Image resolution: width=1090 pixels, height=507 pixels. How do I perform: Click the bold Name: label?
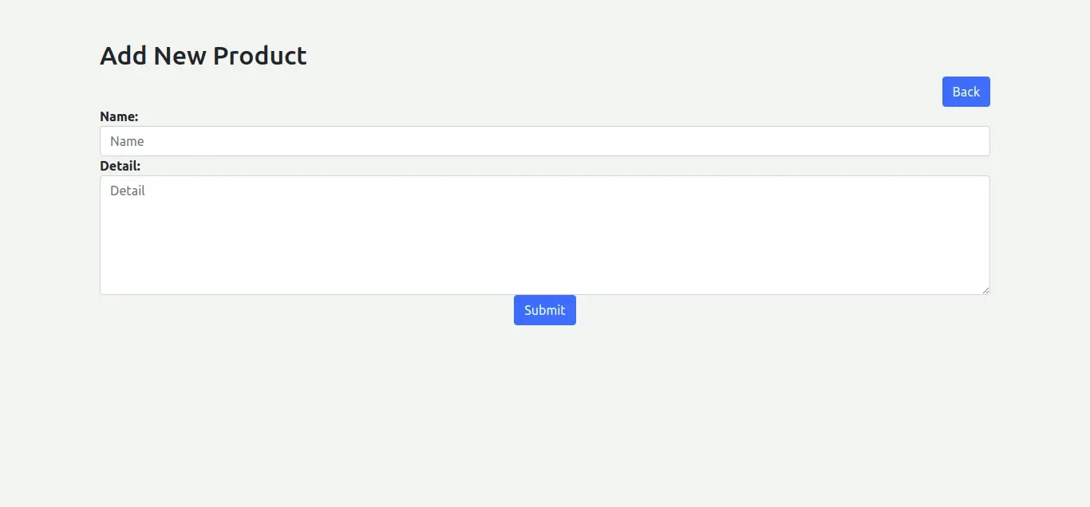click(119, 116)
